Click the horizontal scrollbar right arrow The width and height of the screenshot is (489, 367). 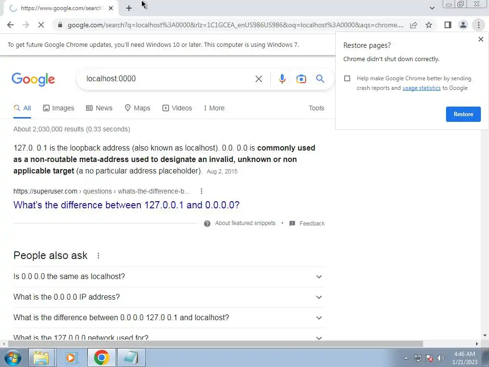[477, 344]
